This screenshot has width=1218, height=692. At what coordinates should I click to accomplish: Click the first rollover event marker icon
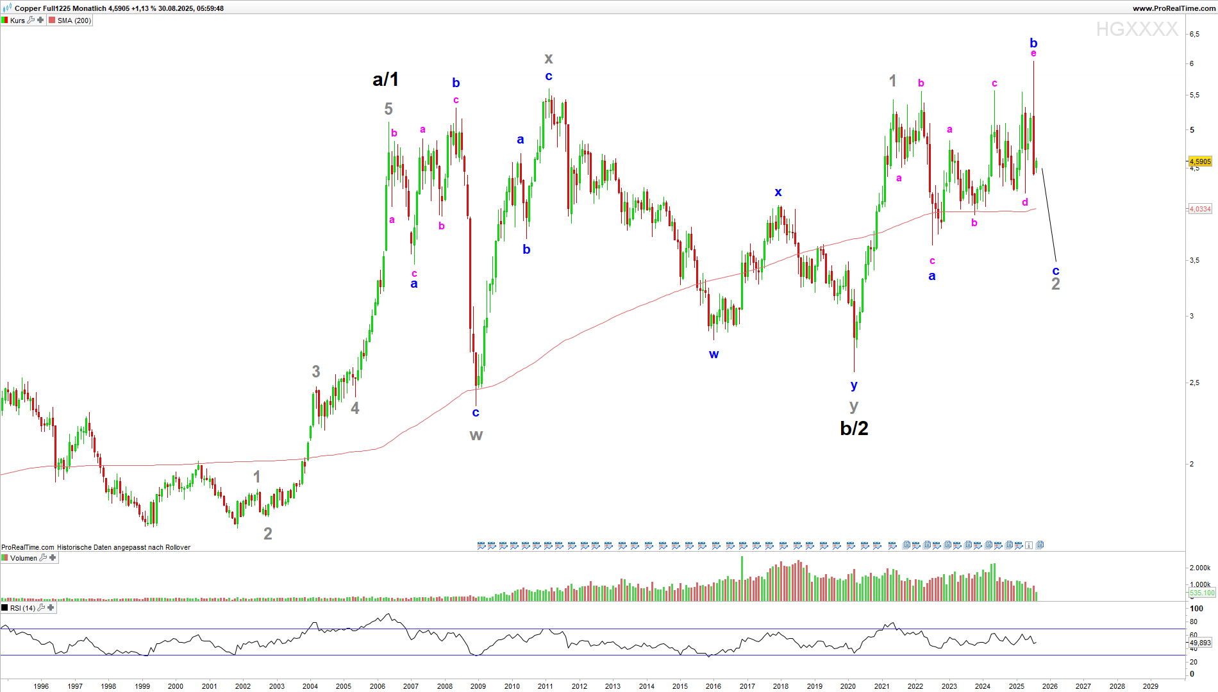[x=481, y=545]
